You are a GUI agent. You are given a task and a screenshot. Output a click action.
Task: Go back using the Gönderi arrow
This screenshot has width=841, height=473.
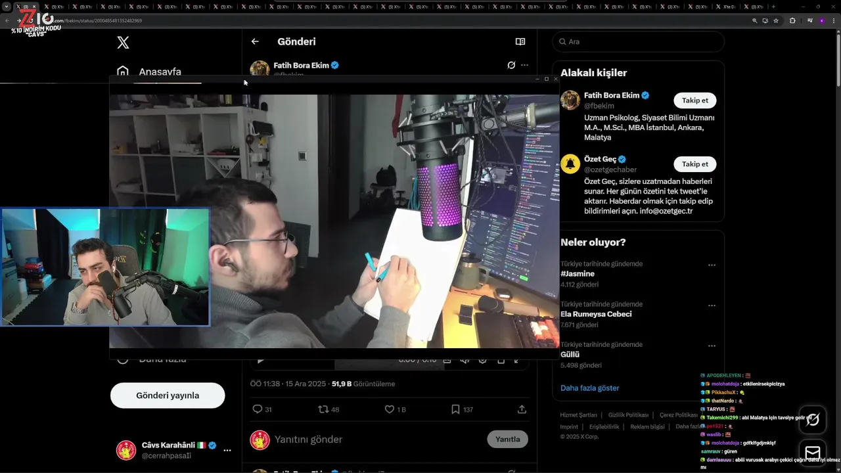click(x=255, y=41)
